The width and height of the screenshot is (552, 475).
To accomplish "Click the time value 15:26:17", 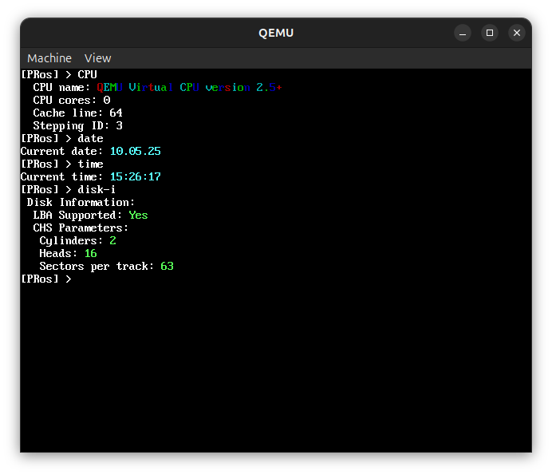I will click(x=136, y=176).
